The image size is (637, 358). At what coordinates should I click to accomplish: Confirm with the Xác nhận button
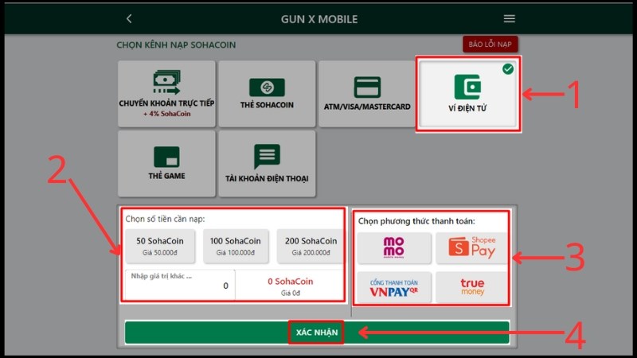[x=317, y=333]
